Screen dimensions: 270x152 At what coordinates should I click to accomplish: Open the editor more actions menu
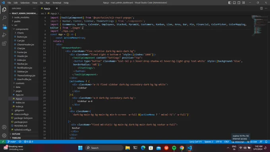tap(266, 8)
